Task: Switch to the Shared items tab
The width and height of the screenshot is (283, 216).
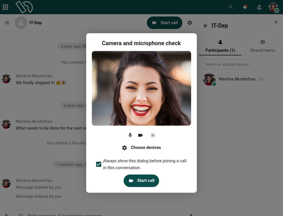Action: click(262, 46)
